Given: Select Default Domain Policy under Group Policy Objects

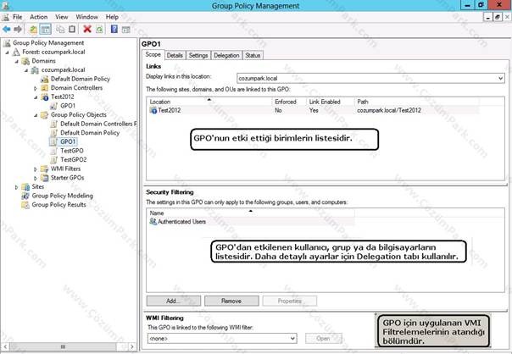Looking at the screenshot, I should pos(90,133).
